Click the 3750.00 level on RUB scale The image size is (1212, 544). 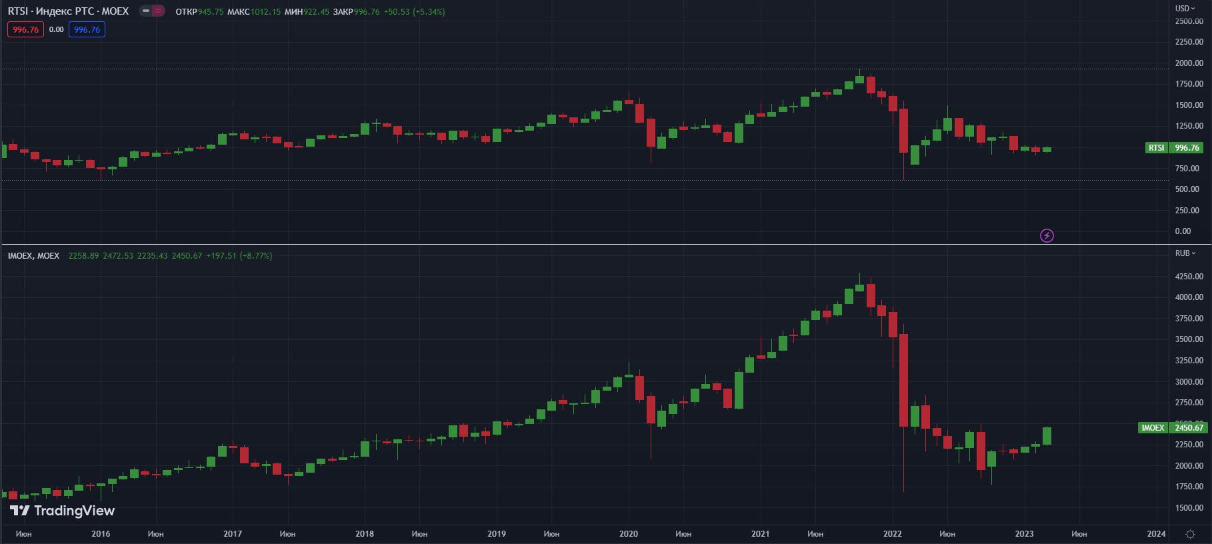tap(1189, 319)
